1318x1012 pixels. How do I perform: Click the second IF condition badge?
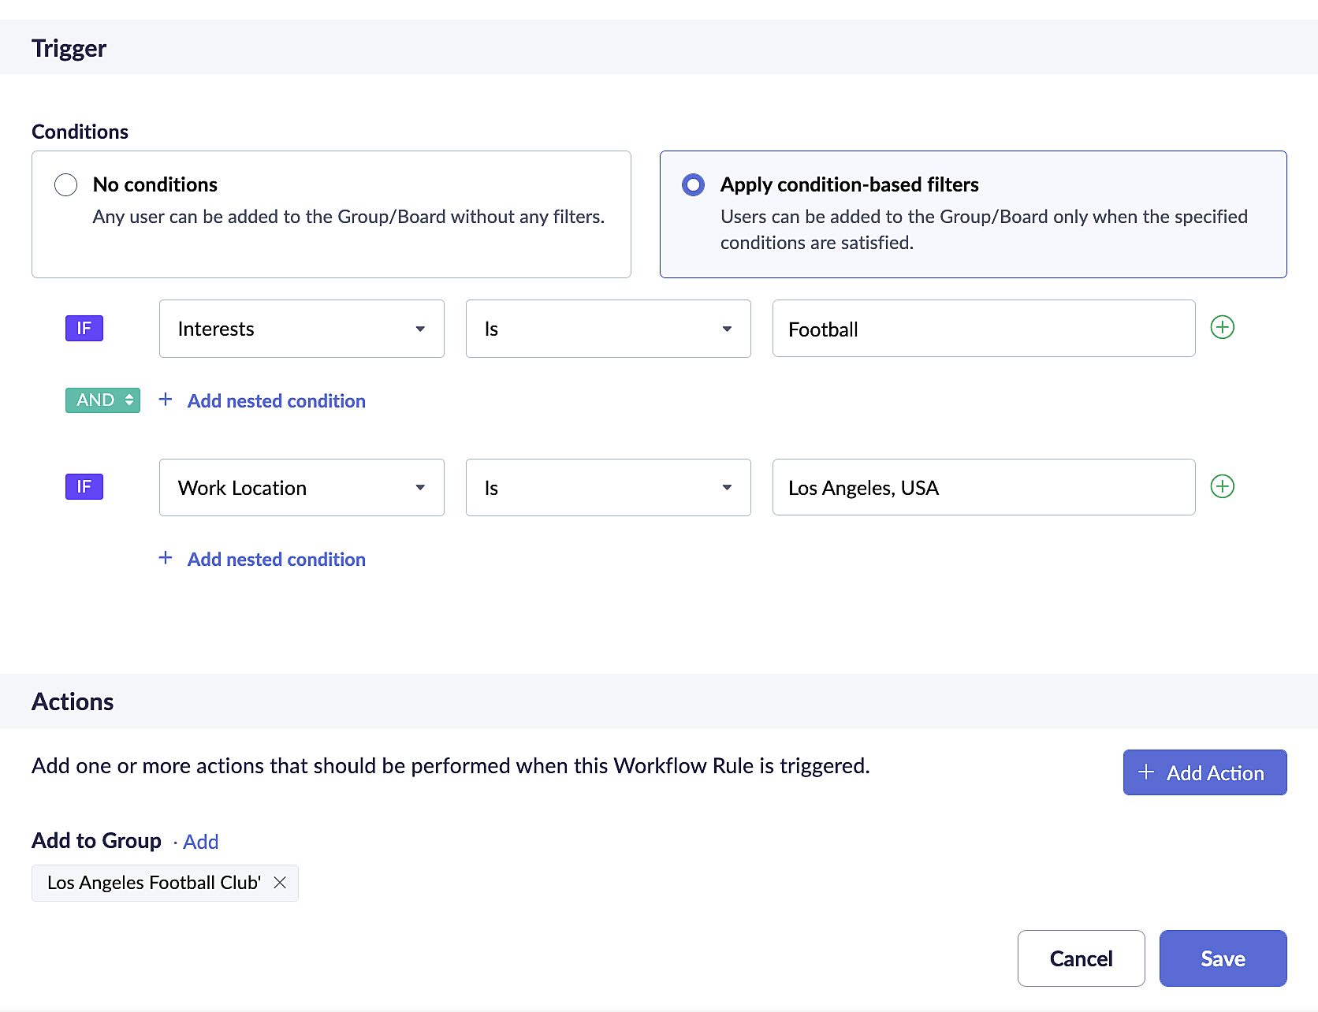(x=84, y=487)
